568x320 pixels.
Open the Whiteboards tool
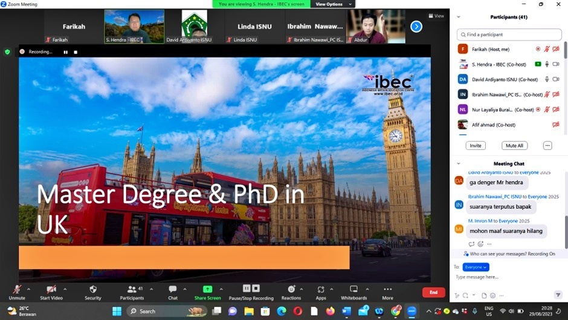click(353, 290)
